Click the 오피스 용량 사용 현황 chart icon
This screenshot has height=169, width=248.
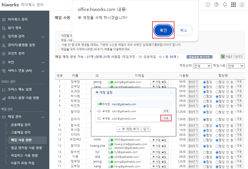pos(4,98)
